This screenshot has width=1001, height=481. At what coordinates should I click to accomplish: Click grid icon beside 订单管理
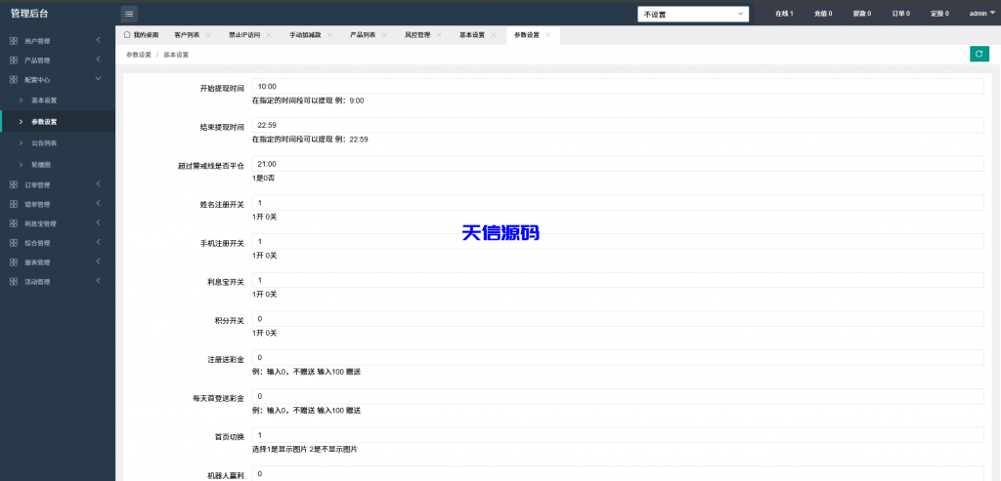pos(14,184)
